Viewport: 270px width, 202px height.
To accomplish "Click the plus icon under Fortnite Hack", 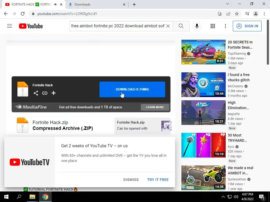I will pos(54,93).
